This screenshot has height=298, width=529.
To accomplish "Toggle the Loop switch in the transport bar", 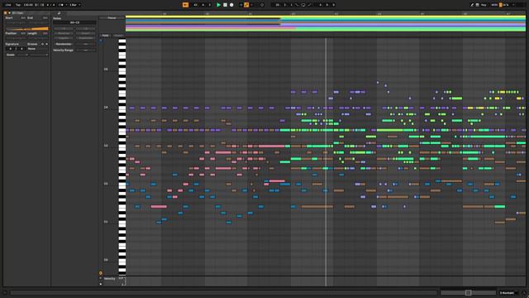I will click(303, 5).
